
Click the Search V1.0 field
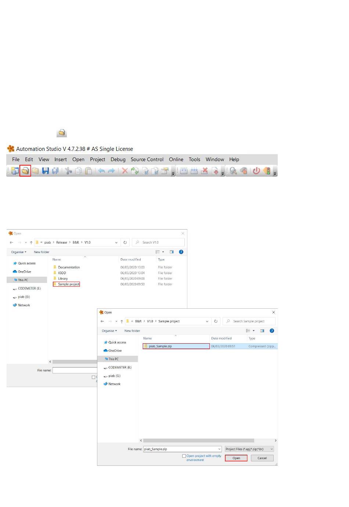coord(158,242)
